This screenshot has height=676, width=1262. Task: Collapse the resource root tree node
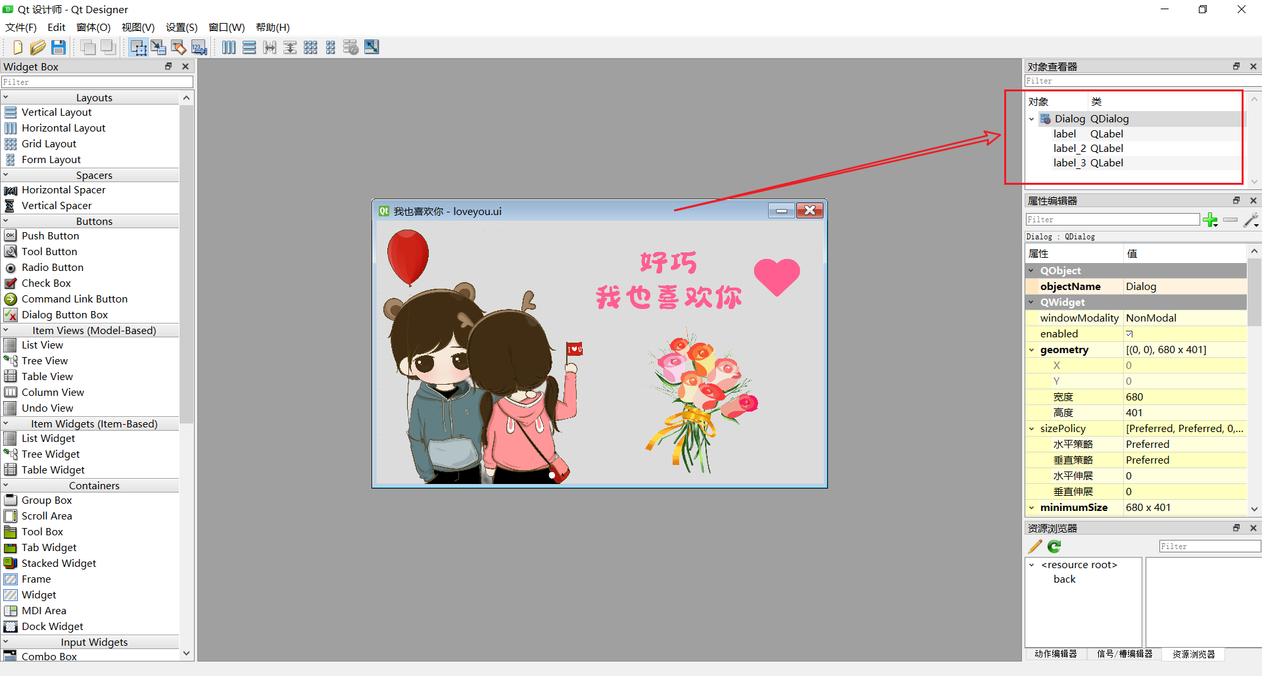coord(1032,565)
